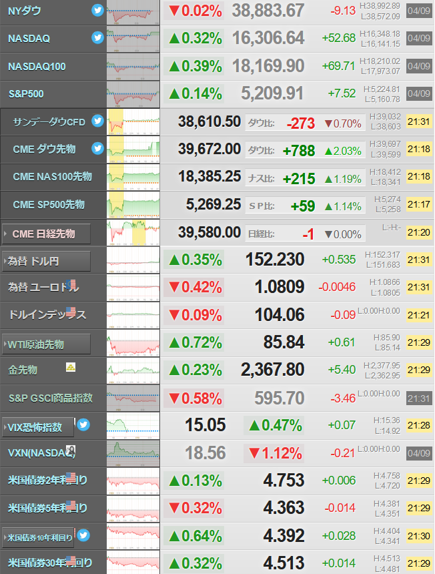Open the 為替 ドル円 mini chart
The height and width of the screenshot is (574, 435).
[133, 260]
